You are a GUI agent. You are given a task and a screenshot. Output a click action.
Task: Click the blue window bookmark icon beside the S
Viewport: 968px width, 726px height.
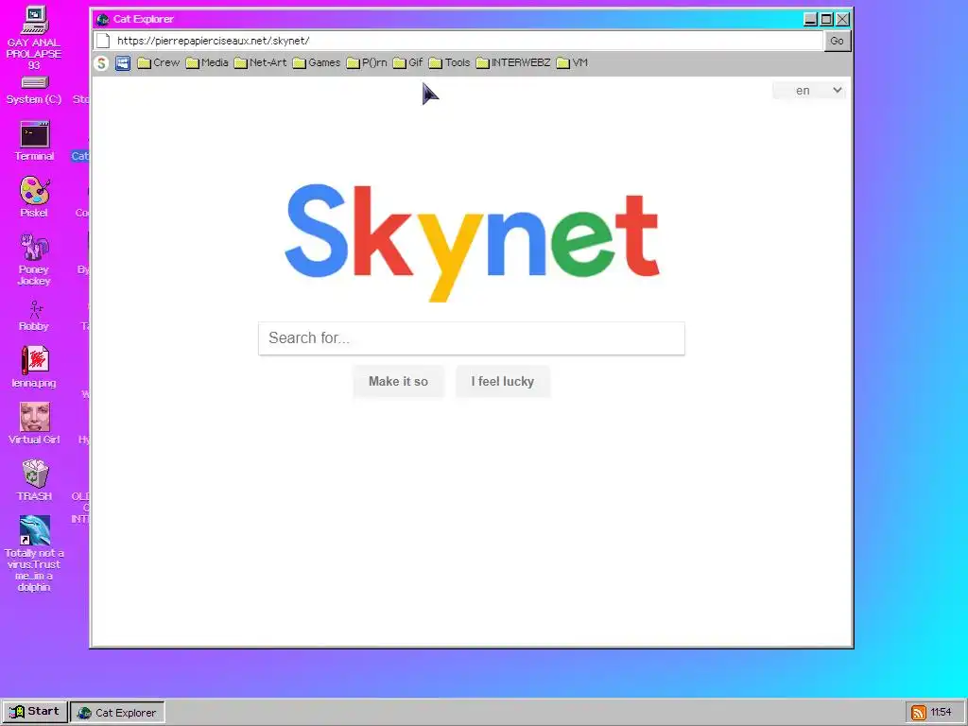pyautogui.click(x=123, y=63)
